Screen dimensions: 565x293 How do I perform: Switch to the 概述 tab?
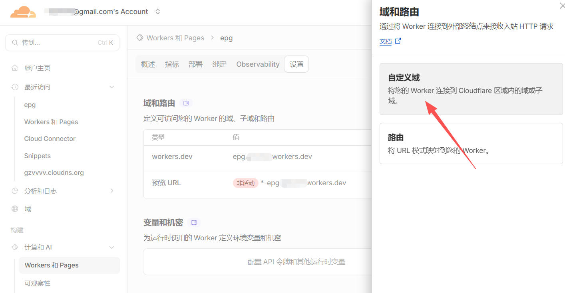[x=148, y=64]
